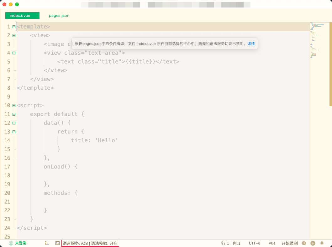Click the methods: { code on line 20
Image resolution: width=332 pixels, height=247 pixels.
click(61, 193)
